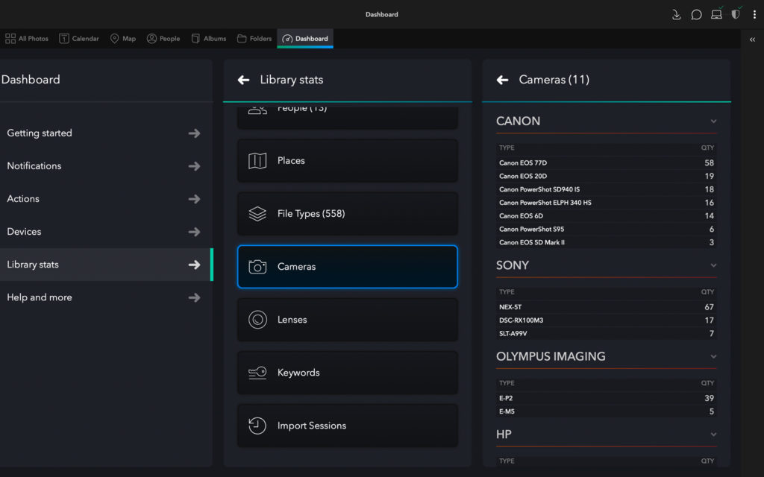Image resolution: width=764 pixels, height=477 pixels.
Task: Open Actions in the Dashboard menu
Action: 106,199
